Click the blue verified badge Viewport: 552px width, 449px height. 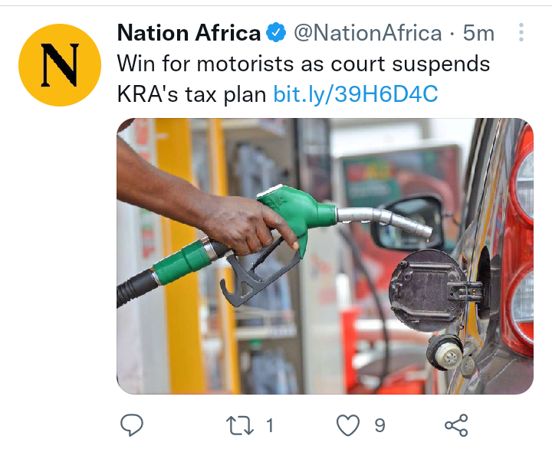coord(276,32)
